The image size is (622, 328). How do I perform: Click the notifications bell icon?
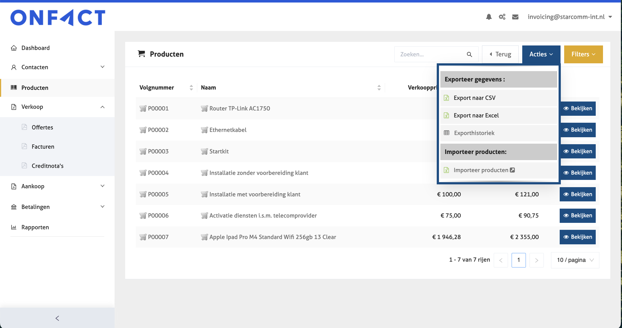point(489,17)
